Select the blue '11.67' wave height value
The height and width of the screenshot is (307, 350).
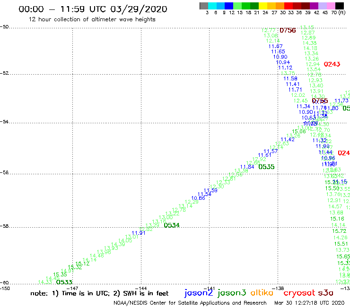click(275, 46)
